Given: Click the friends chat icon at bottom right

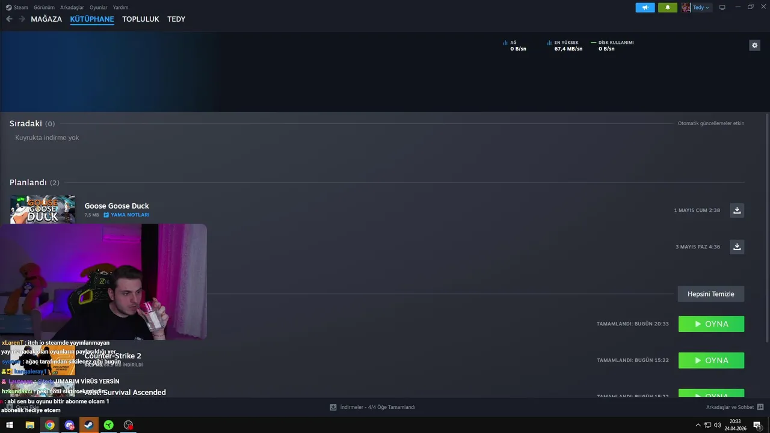Looking at the screenshot, I should (760, 407).
